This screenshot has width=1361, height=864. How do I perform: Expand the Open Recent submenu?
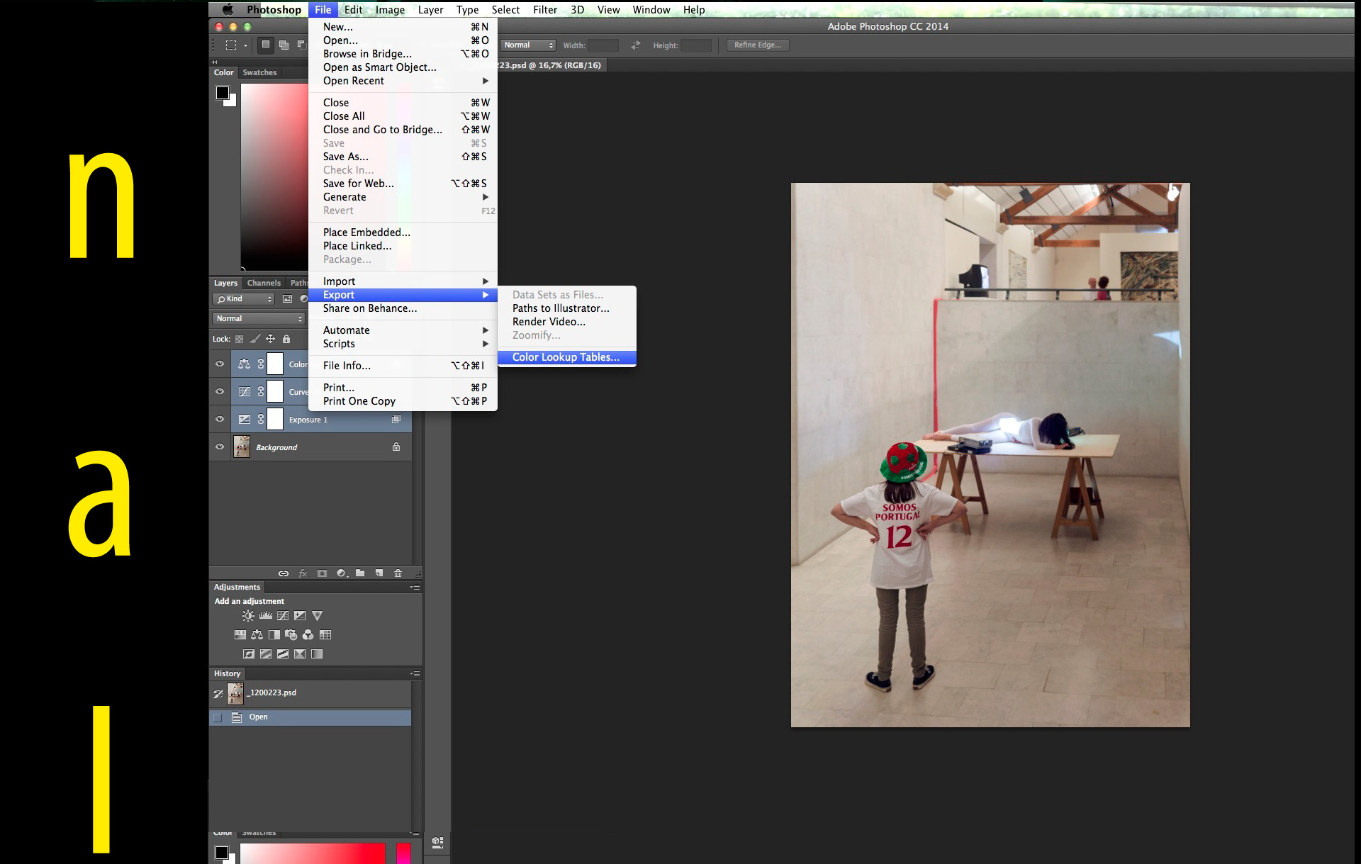(403, 81)
